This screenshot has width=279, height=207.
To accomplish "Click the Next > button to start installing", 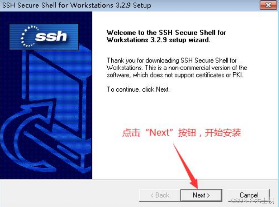I will (201, 195).
